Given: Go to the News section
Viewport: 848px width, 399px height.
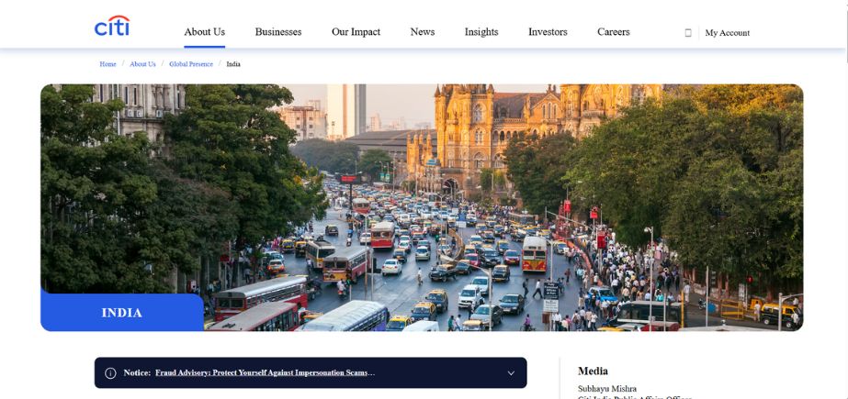Looking at the screenshot, I should pos(423,32).
